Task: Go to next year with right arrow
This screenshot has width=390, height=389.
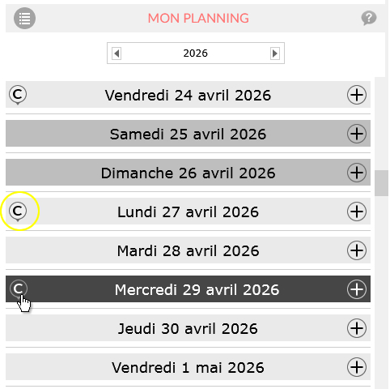Action: pyautogui.click(x=275, y=53)
